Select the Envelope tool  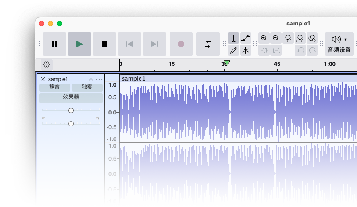click(x=245, y=38)
